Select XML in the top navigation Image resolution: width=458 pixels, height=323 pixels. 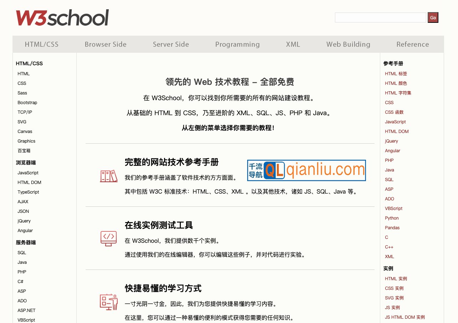[293, 44]
